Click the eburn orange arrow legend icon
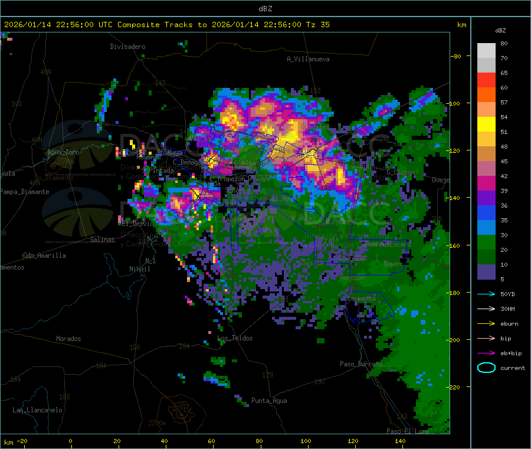531x449 pixels. pos(486,324)
